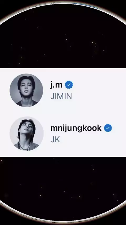Tap the JK display name

point(55,139)
